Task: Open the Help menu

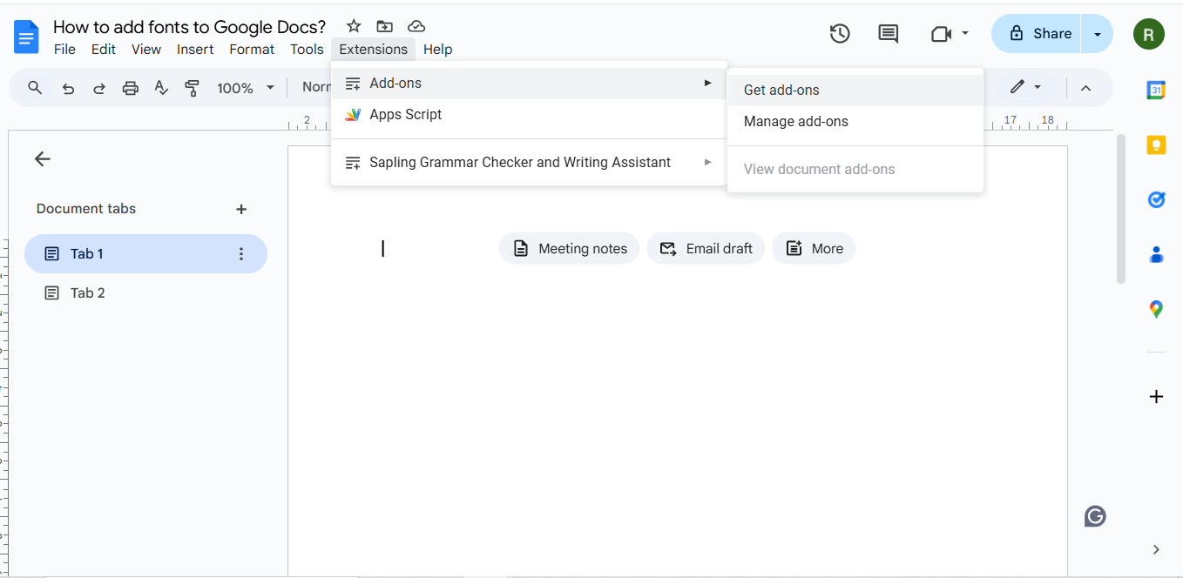Action: tap(438, 50)
